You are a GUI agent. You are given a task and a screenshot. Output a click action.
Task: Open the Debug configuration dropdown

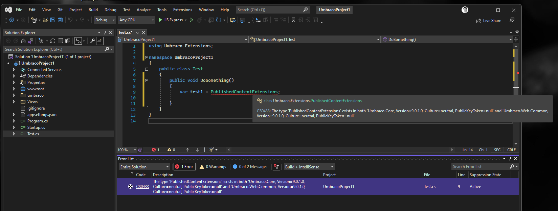(x=105, y=20)
